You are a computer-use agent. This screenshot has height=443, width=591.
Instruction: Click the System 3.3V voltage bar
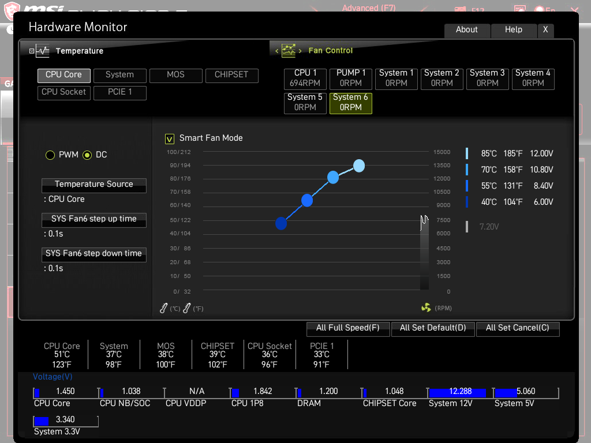[66, 421]
